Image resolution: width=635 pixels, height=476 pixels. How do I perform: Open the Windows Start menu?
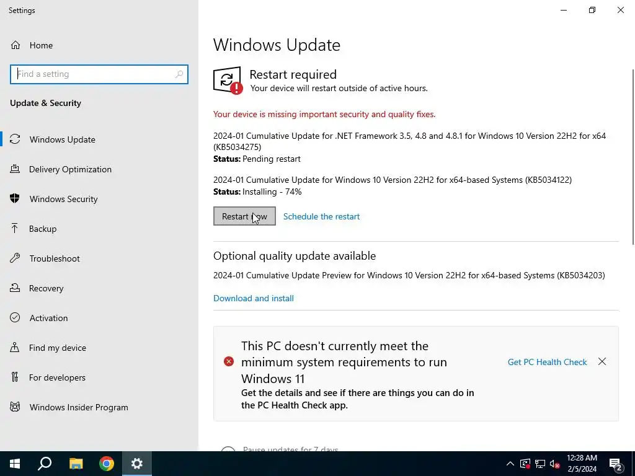click(x=15, y=464)
